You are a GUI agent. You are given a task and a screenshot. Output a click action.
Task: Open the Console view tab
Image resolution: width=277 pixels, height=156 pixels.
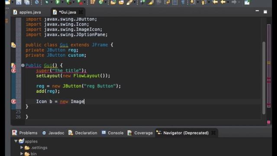(113, 133)
